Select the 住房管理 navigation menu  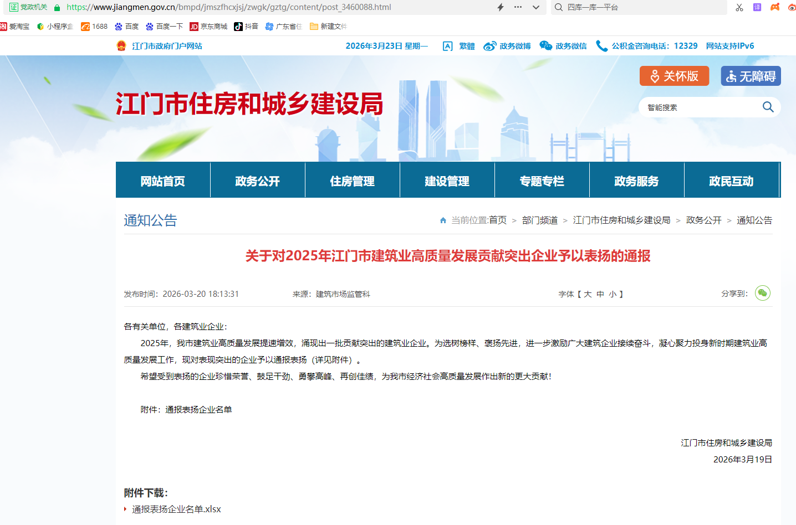point(352,181)
